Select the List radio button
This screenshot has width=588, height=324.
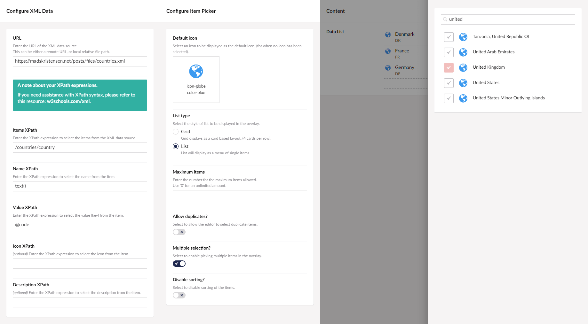click(x=176, y=146)
